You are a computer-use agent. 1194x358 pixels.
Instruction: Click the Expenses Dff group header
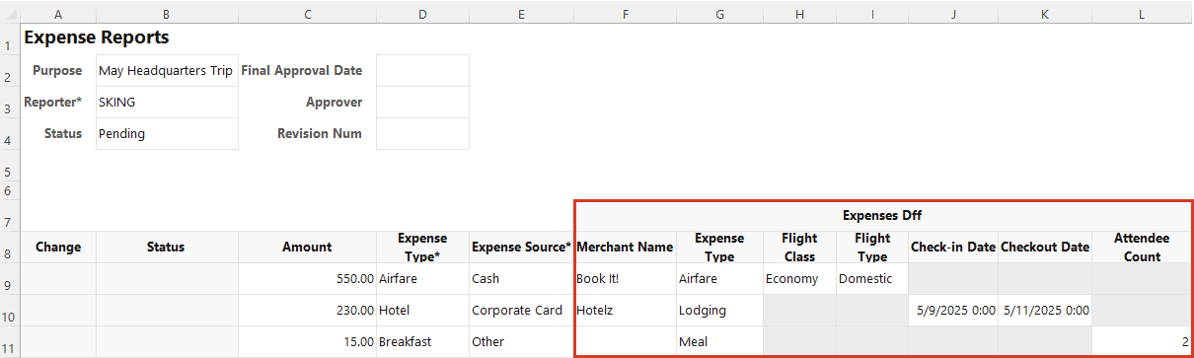(x=882, y=216)
